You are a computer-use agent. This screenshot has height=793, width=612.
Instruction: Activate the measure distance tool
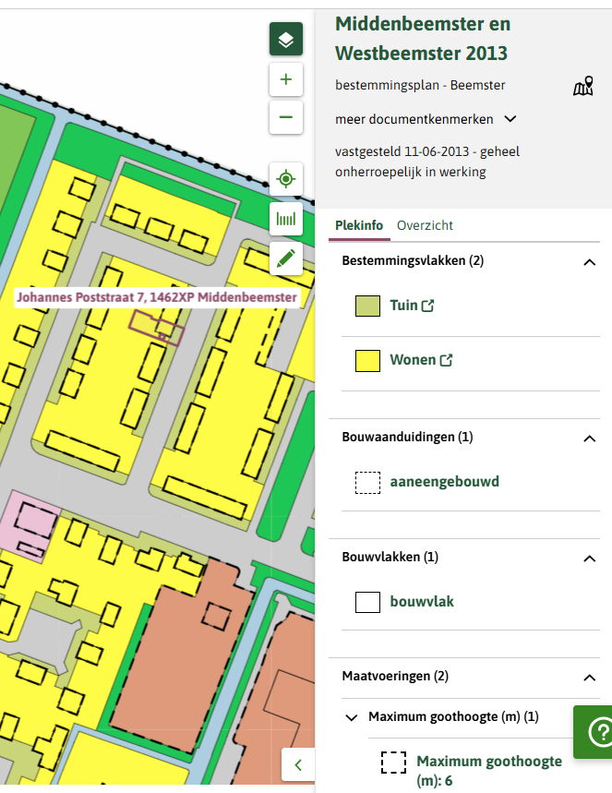click(x=286, y=219)
